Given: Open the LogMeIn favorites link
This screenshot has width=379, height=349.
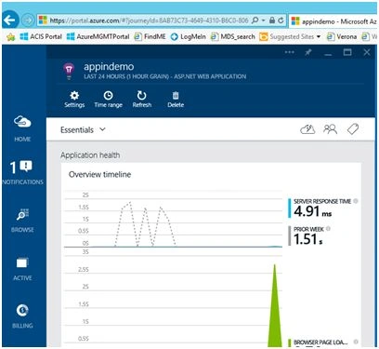Looking at the screenshot, I should point(189,36).
